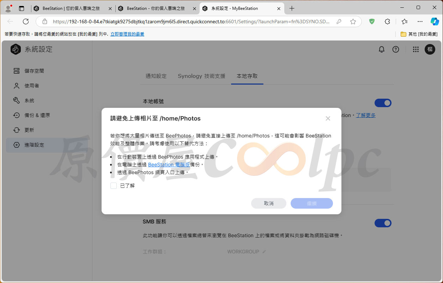Switch to the Synology 技術支援 tab
443x283 pixels.
point(201,76)
